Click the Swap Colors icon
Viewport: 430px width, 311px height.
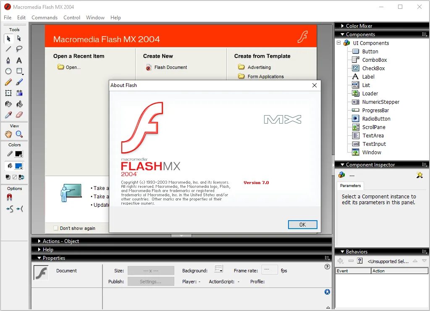click(21, 177)
